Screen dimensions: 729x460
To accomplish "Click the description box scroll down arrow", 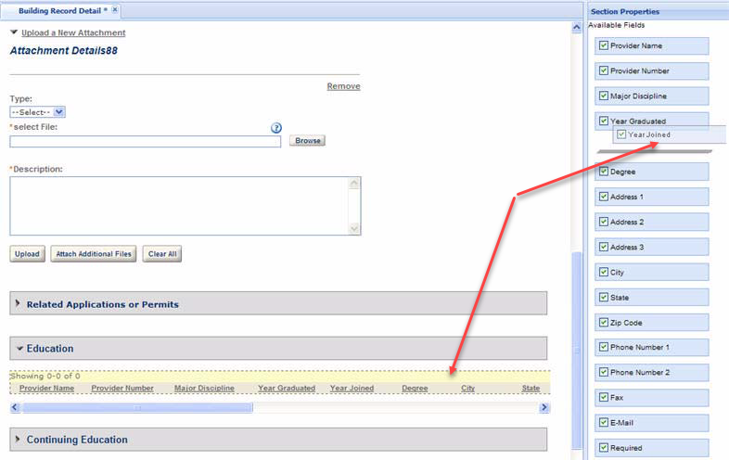I will (x=353, y=228).
